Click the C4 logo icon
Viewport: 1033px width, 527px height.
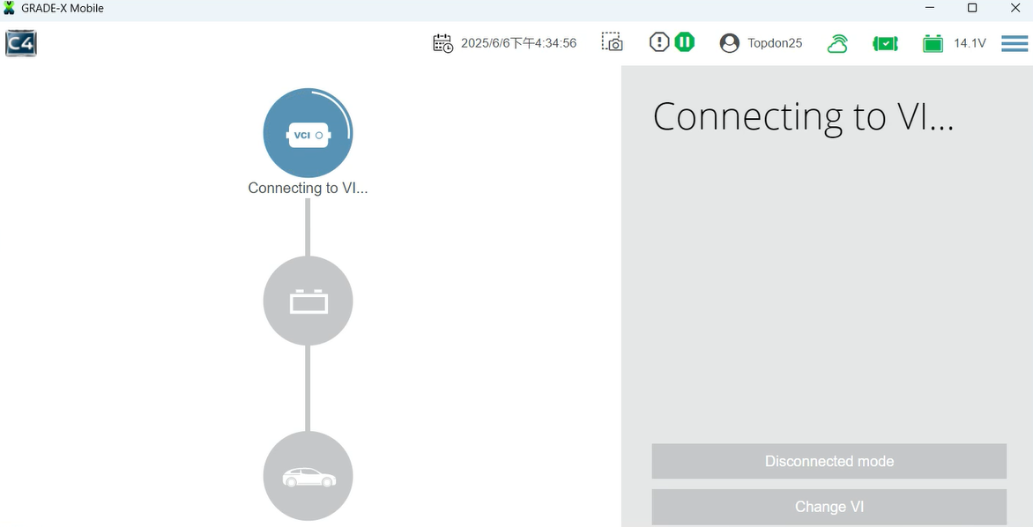pyautogui.click(x=21, y=43)
